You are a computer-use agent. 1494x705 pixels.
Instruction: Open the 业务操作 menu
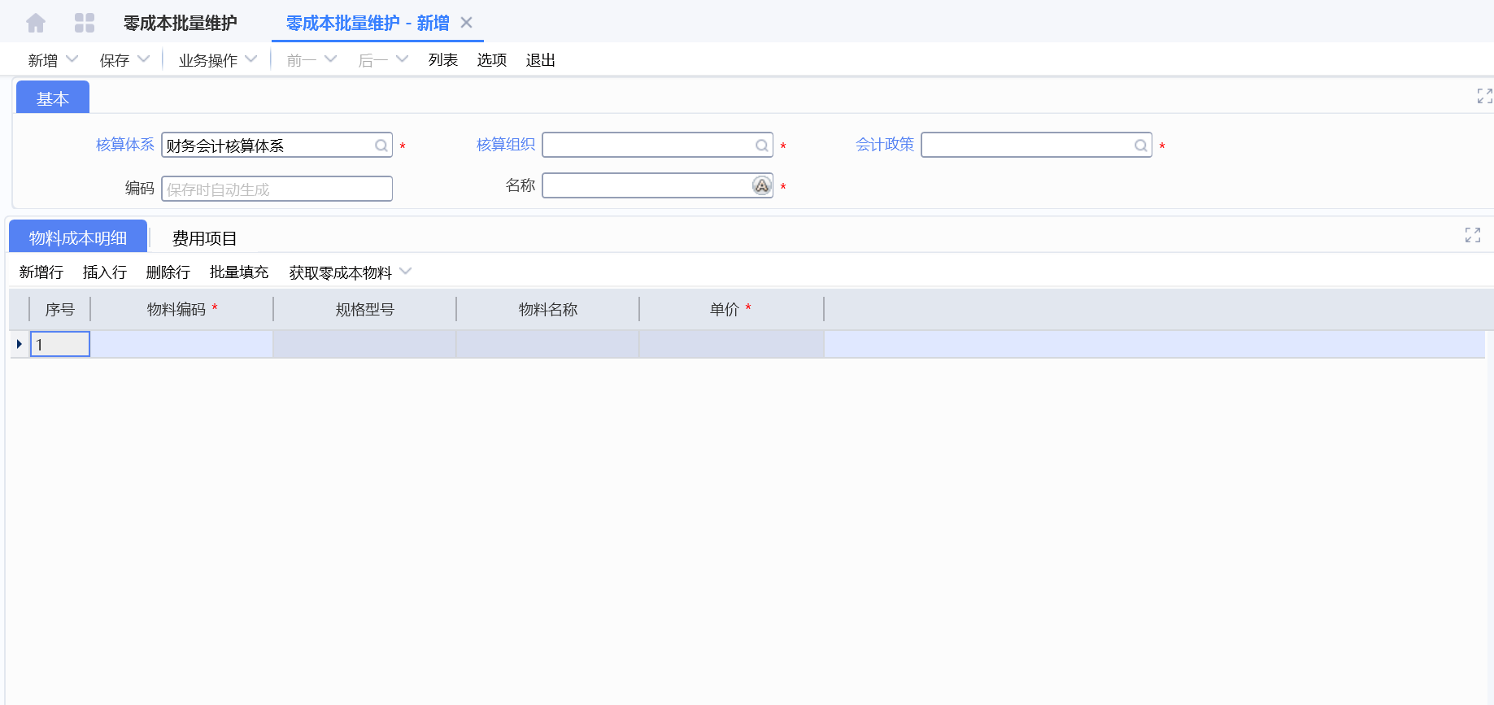point(208,60)
